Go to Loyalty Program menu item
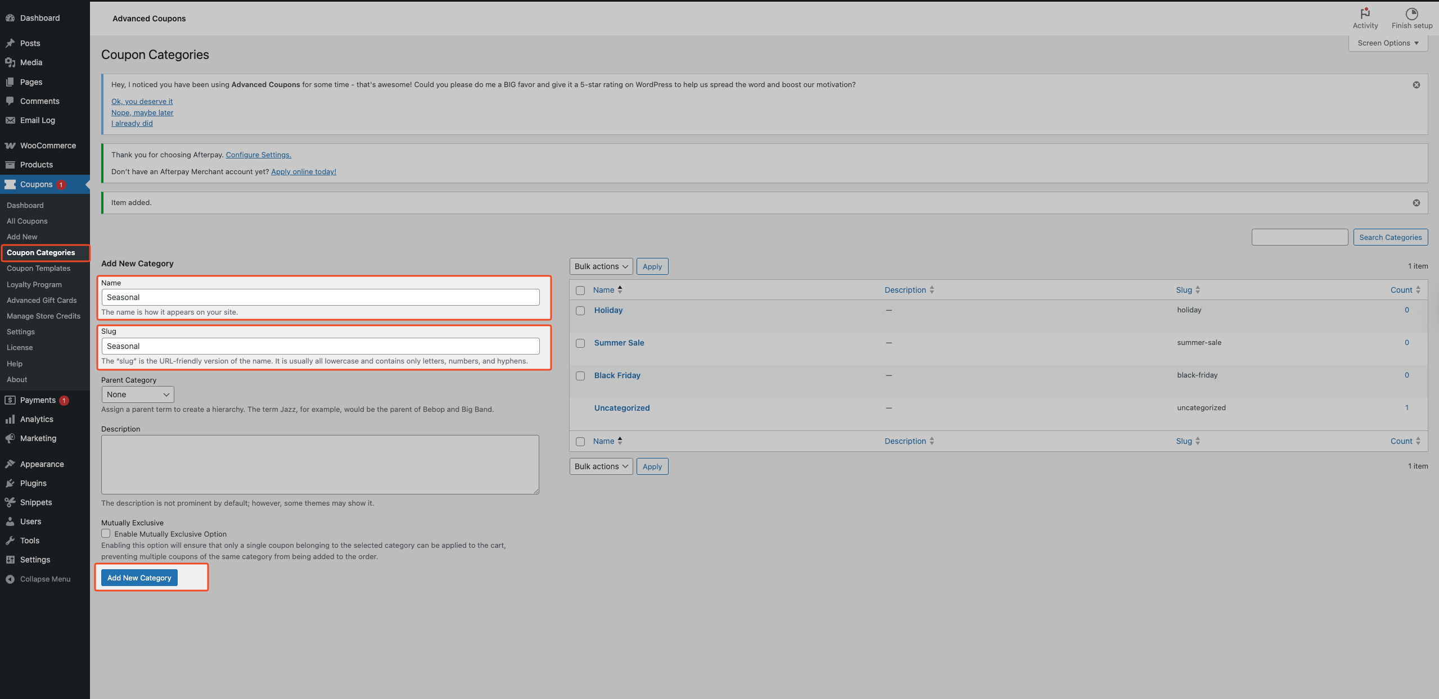The width and height of the screenshot is (1439, 699). 34,284
